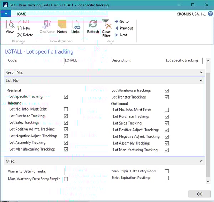Click scrollbar down arrow
This screenshot has width=214, height=202.
pyautogui.click(x=208, y=182)
